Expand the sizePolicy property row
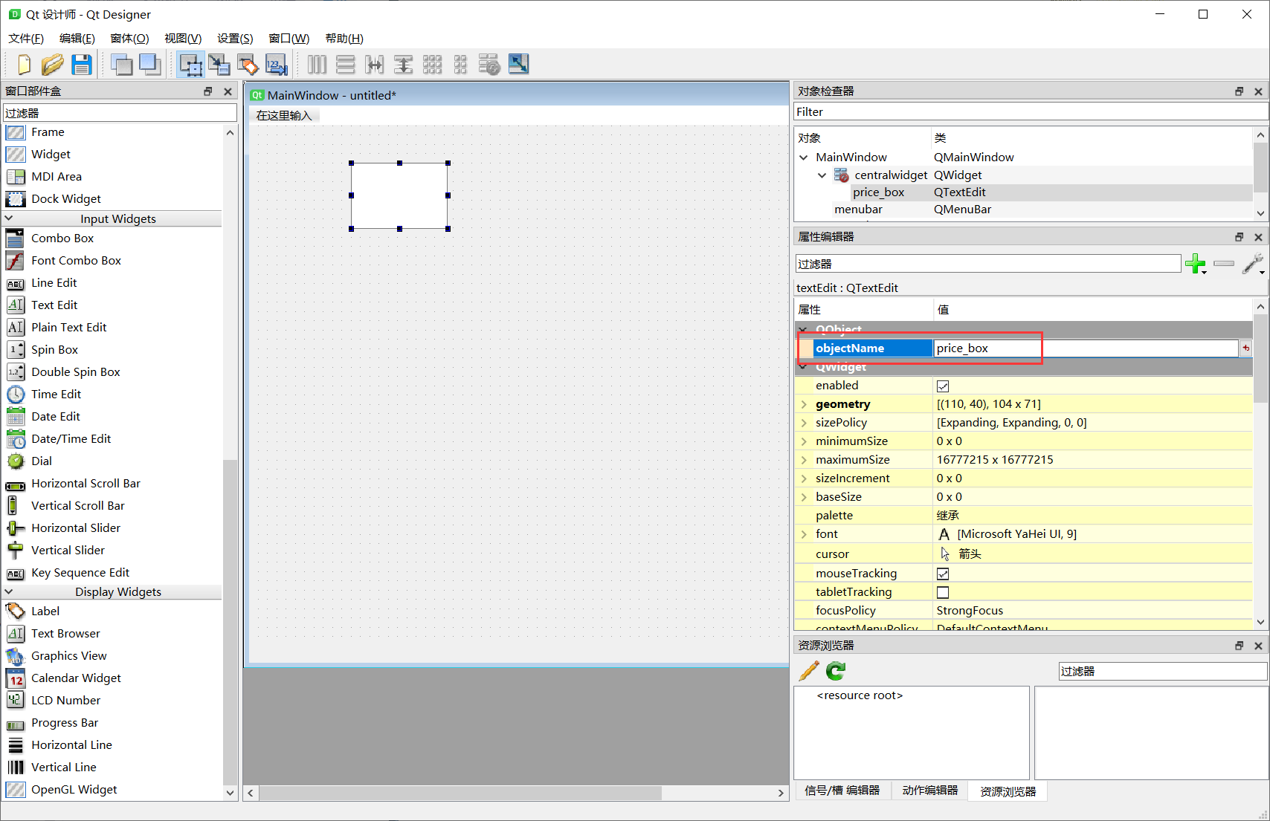 [x=804, y=422]
